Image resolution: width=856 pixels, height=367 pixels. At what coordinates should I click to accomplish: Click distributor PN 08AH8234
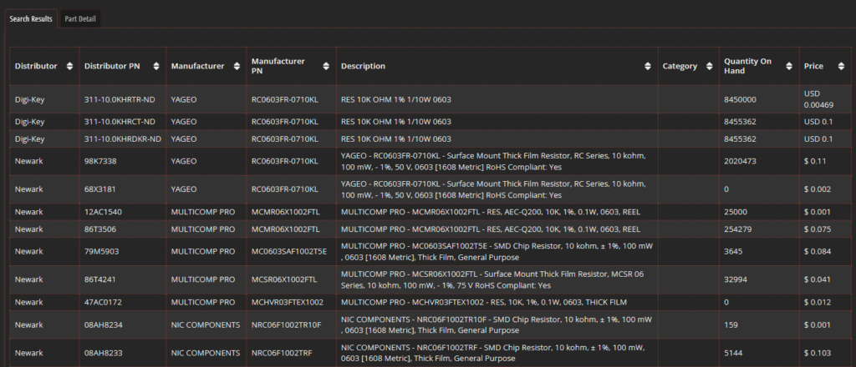pos(103,325)
